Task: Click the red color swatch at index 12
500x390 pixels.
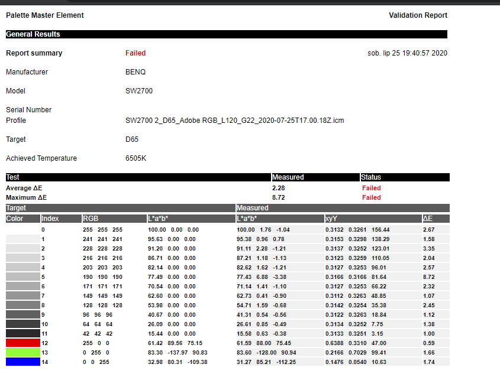Action: (22, 343)
